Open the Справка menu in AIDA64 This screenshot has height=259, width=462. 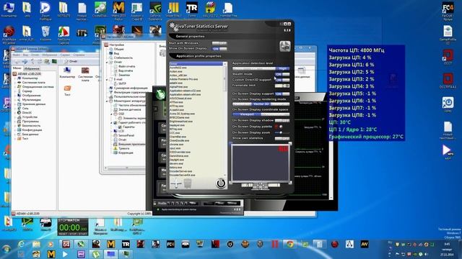tap(79, 55)
